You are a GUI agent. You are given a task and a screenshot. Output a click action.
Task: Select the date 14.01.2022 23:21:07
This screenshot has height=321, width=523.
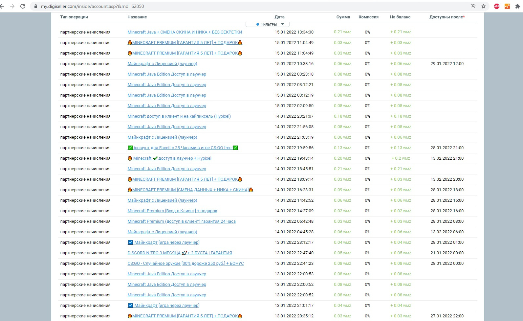[x=294, y=116]
